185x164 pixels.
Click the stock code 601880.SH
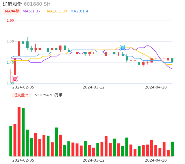coord(37,4)
